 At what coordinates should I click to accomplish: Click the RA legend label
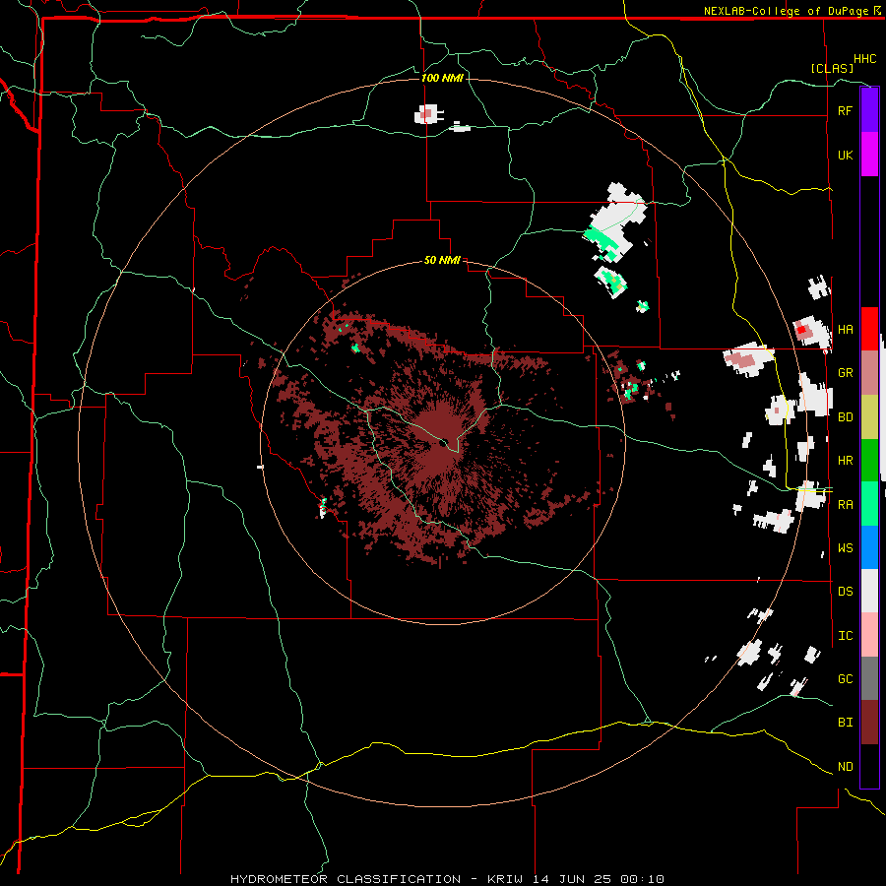tap(845, 505)
